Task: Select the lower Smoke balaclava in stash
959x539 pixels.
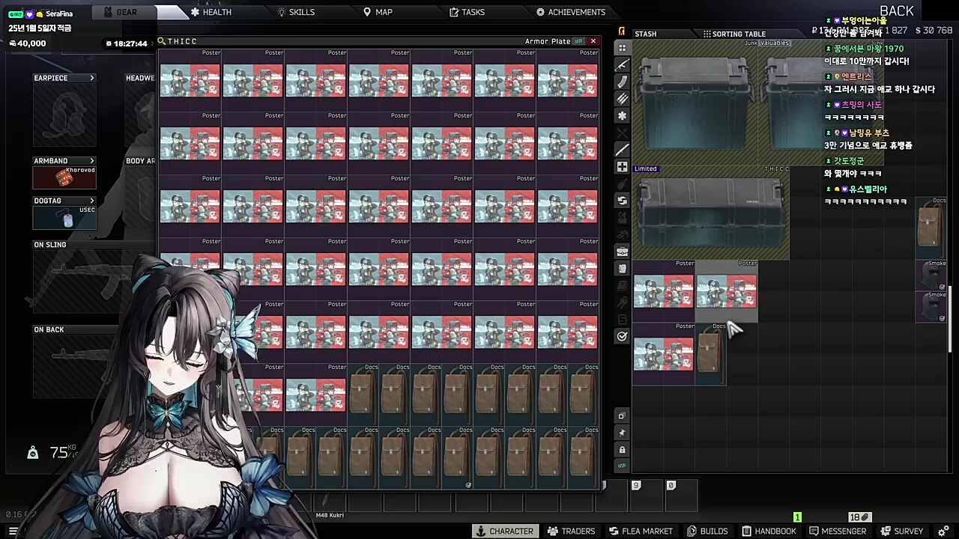Action: (931, 307)
